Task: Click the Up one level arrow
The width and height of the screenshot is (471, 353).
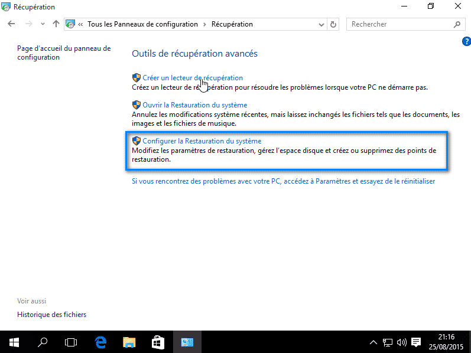Action: (56, 24)
